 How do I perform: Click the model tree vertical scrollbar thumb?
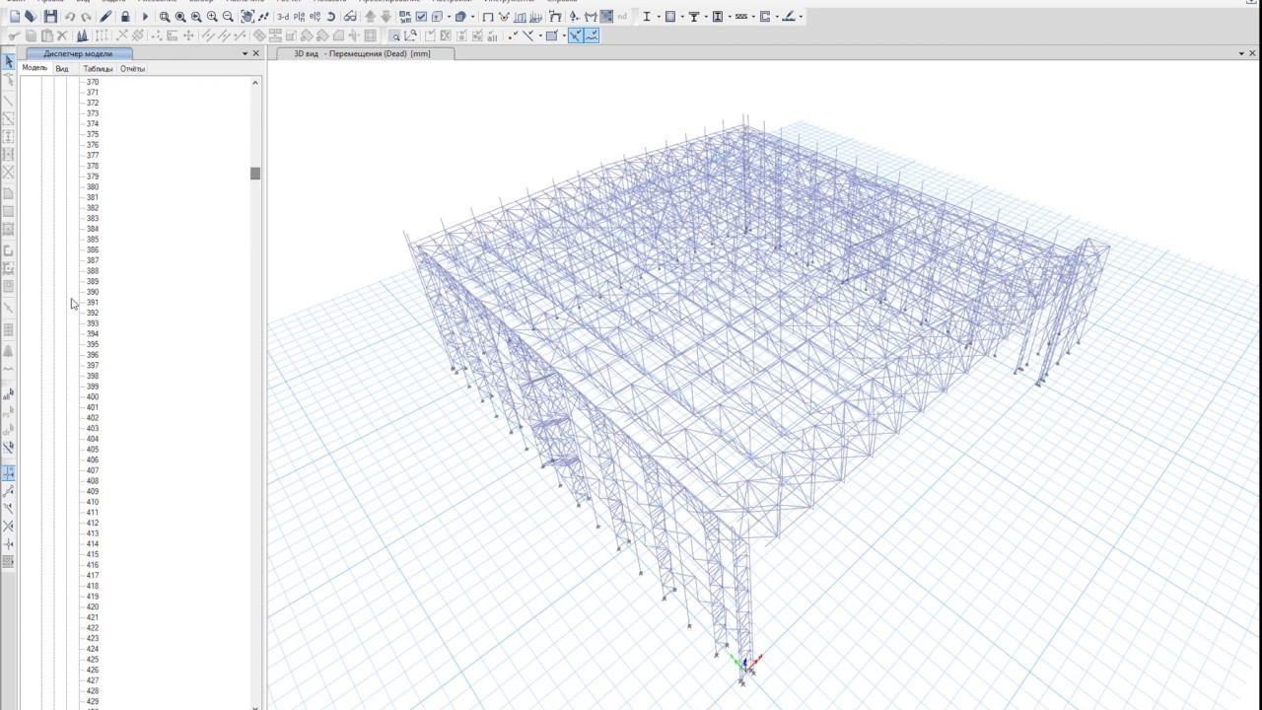click(x=255, y=174)
